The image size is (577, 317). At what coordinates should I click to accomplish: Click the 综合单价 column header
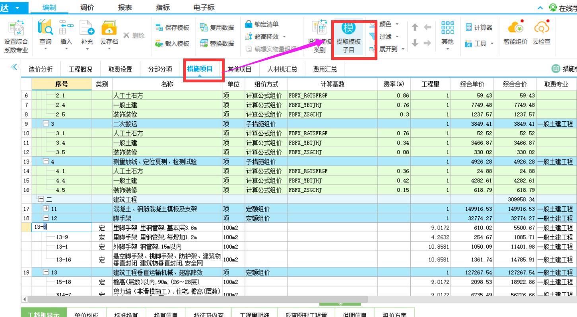[x=472, y=84]
